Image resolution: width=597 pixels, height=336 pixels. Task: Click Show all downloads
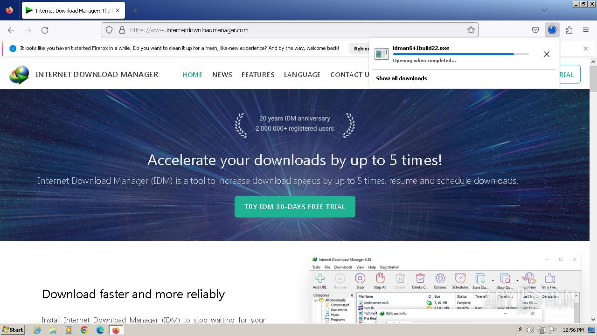click(402, 78)
